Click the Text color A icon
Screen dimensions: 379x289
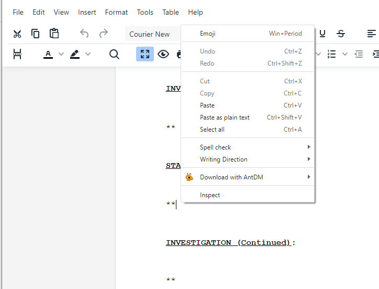click(x=48, y=54)
